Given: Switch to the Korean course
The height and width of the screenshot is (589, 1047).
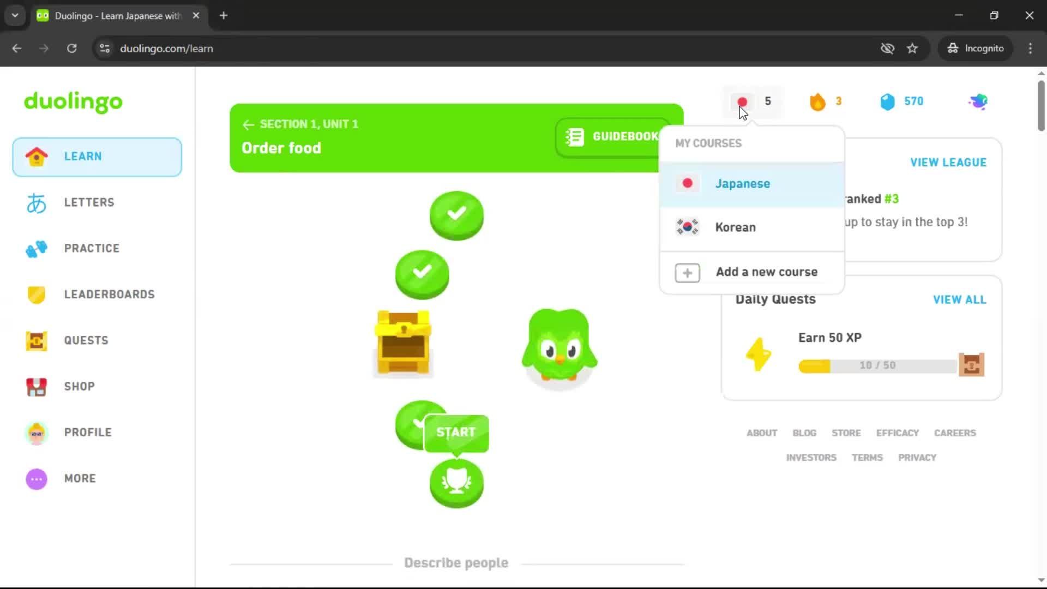Looking at the screenshot, I should click(x=736, y=227).
